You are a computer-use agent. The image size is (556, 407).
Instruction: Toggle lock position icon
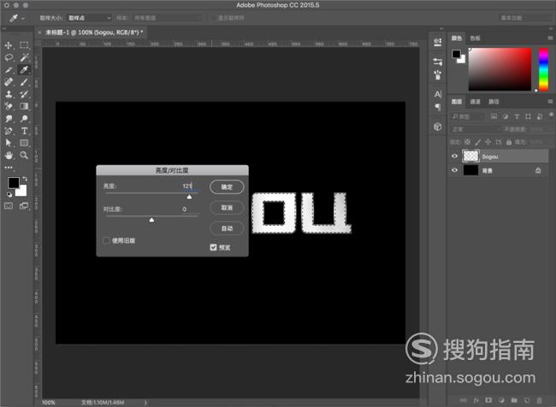point(488,142)
